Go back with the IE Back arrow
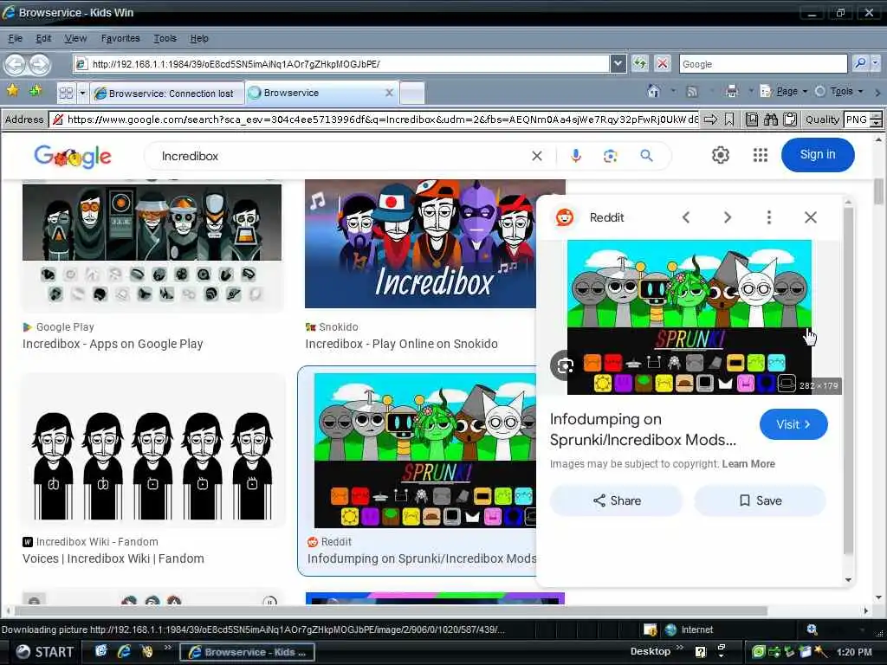The image size is (887, 665). [16, 64]
